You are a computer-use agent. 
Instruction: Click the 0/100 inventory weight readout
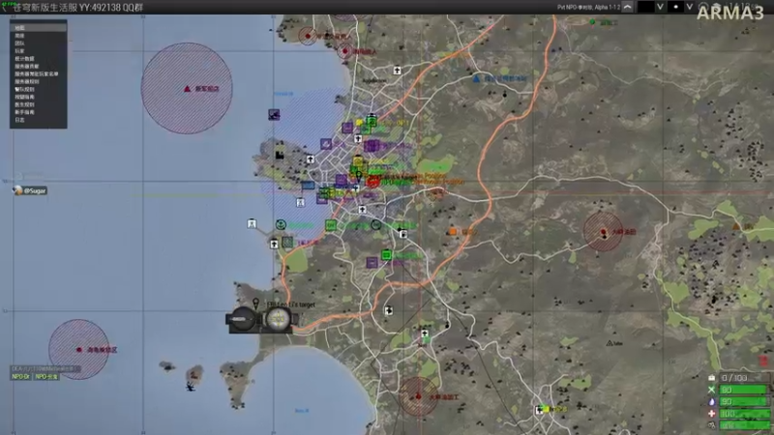(x=744, y=378)
